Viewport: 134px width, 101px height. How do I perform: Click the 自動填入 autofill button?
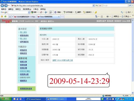pos(88,12)
